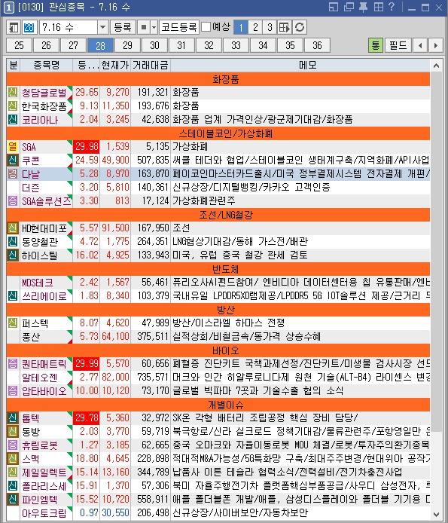Click the 신 badge next to 톱텍

pyautogui.click(x=13, y=418)
